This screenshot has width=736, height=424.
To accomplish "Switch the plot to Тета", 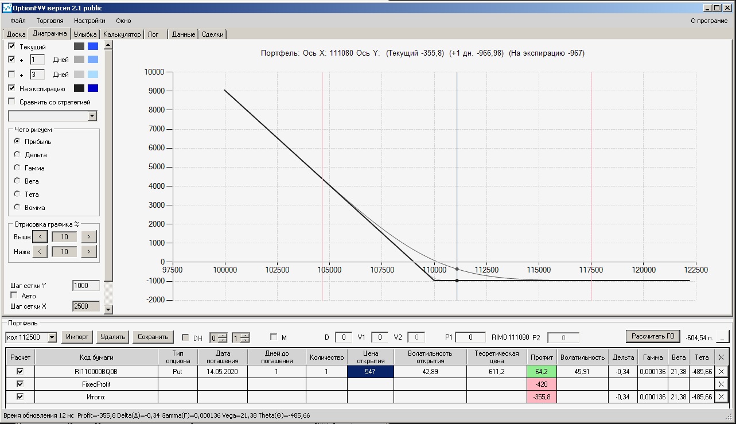I will coord(17,194).
